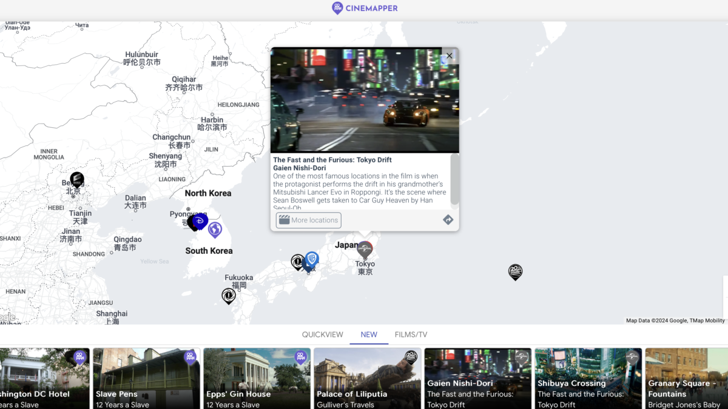This screenshot has height=409, width=728.
Task: Select the 20th Century pin in the Pacific
Action: [515, 271]
